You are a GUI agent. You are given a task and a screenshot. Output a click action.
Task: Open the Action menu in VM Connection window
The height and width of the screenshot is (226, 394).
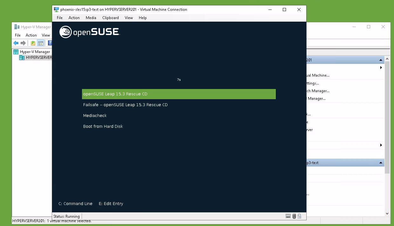[x=74, y=18]
